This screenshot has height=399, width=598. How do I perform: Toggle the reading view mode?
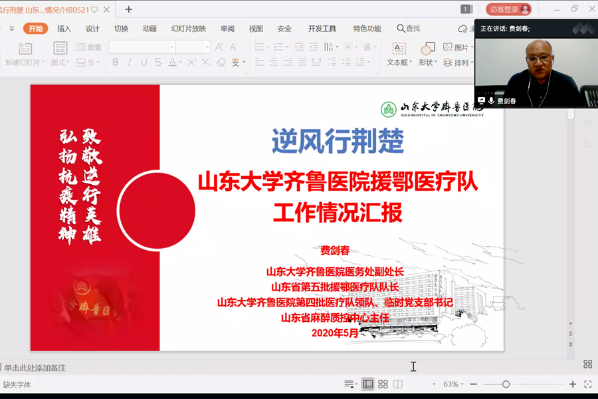tap(397, 384)
